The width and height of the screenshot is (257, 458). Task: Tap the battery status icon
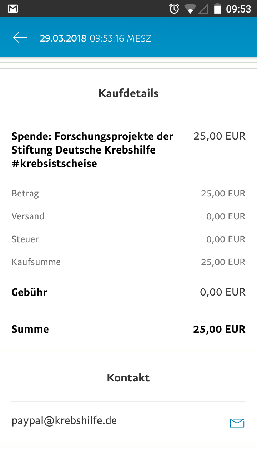click(x=217, y=9)
